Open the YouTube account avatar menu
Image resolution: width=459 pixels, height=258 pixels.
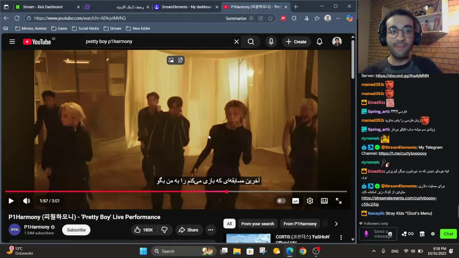[x=337, y=42]
